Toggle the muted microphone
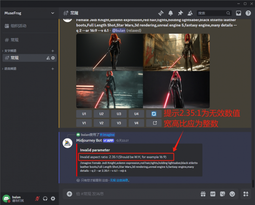The image size is (255, 205). click(37, 199)
